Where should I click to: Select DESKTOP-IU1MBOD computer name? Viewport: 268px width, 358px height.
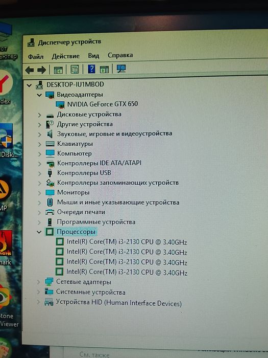click(x=75, y=84)
